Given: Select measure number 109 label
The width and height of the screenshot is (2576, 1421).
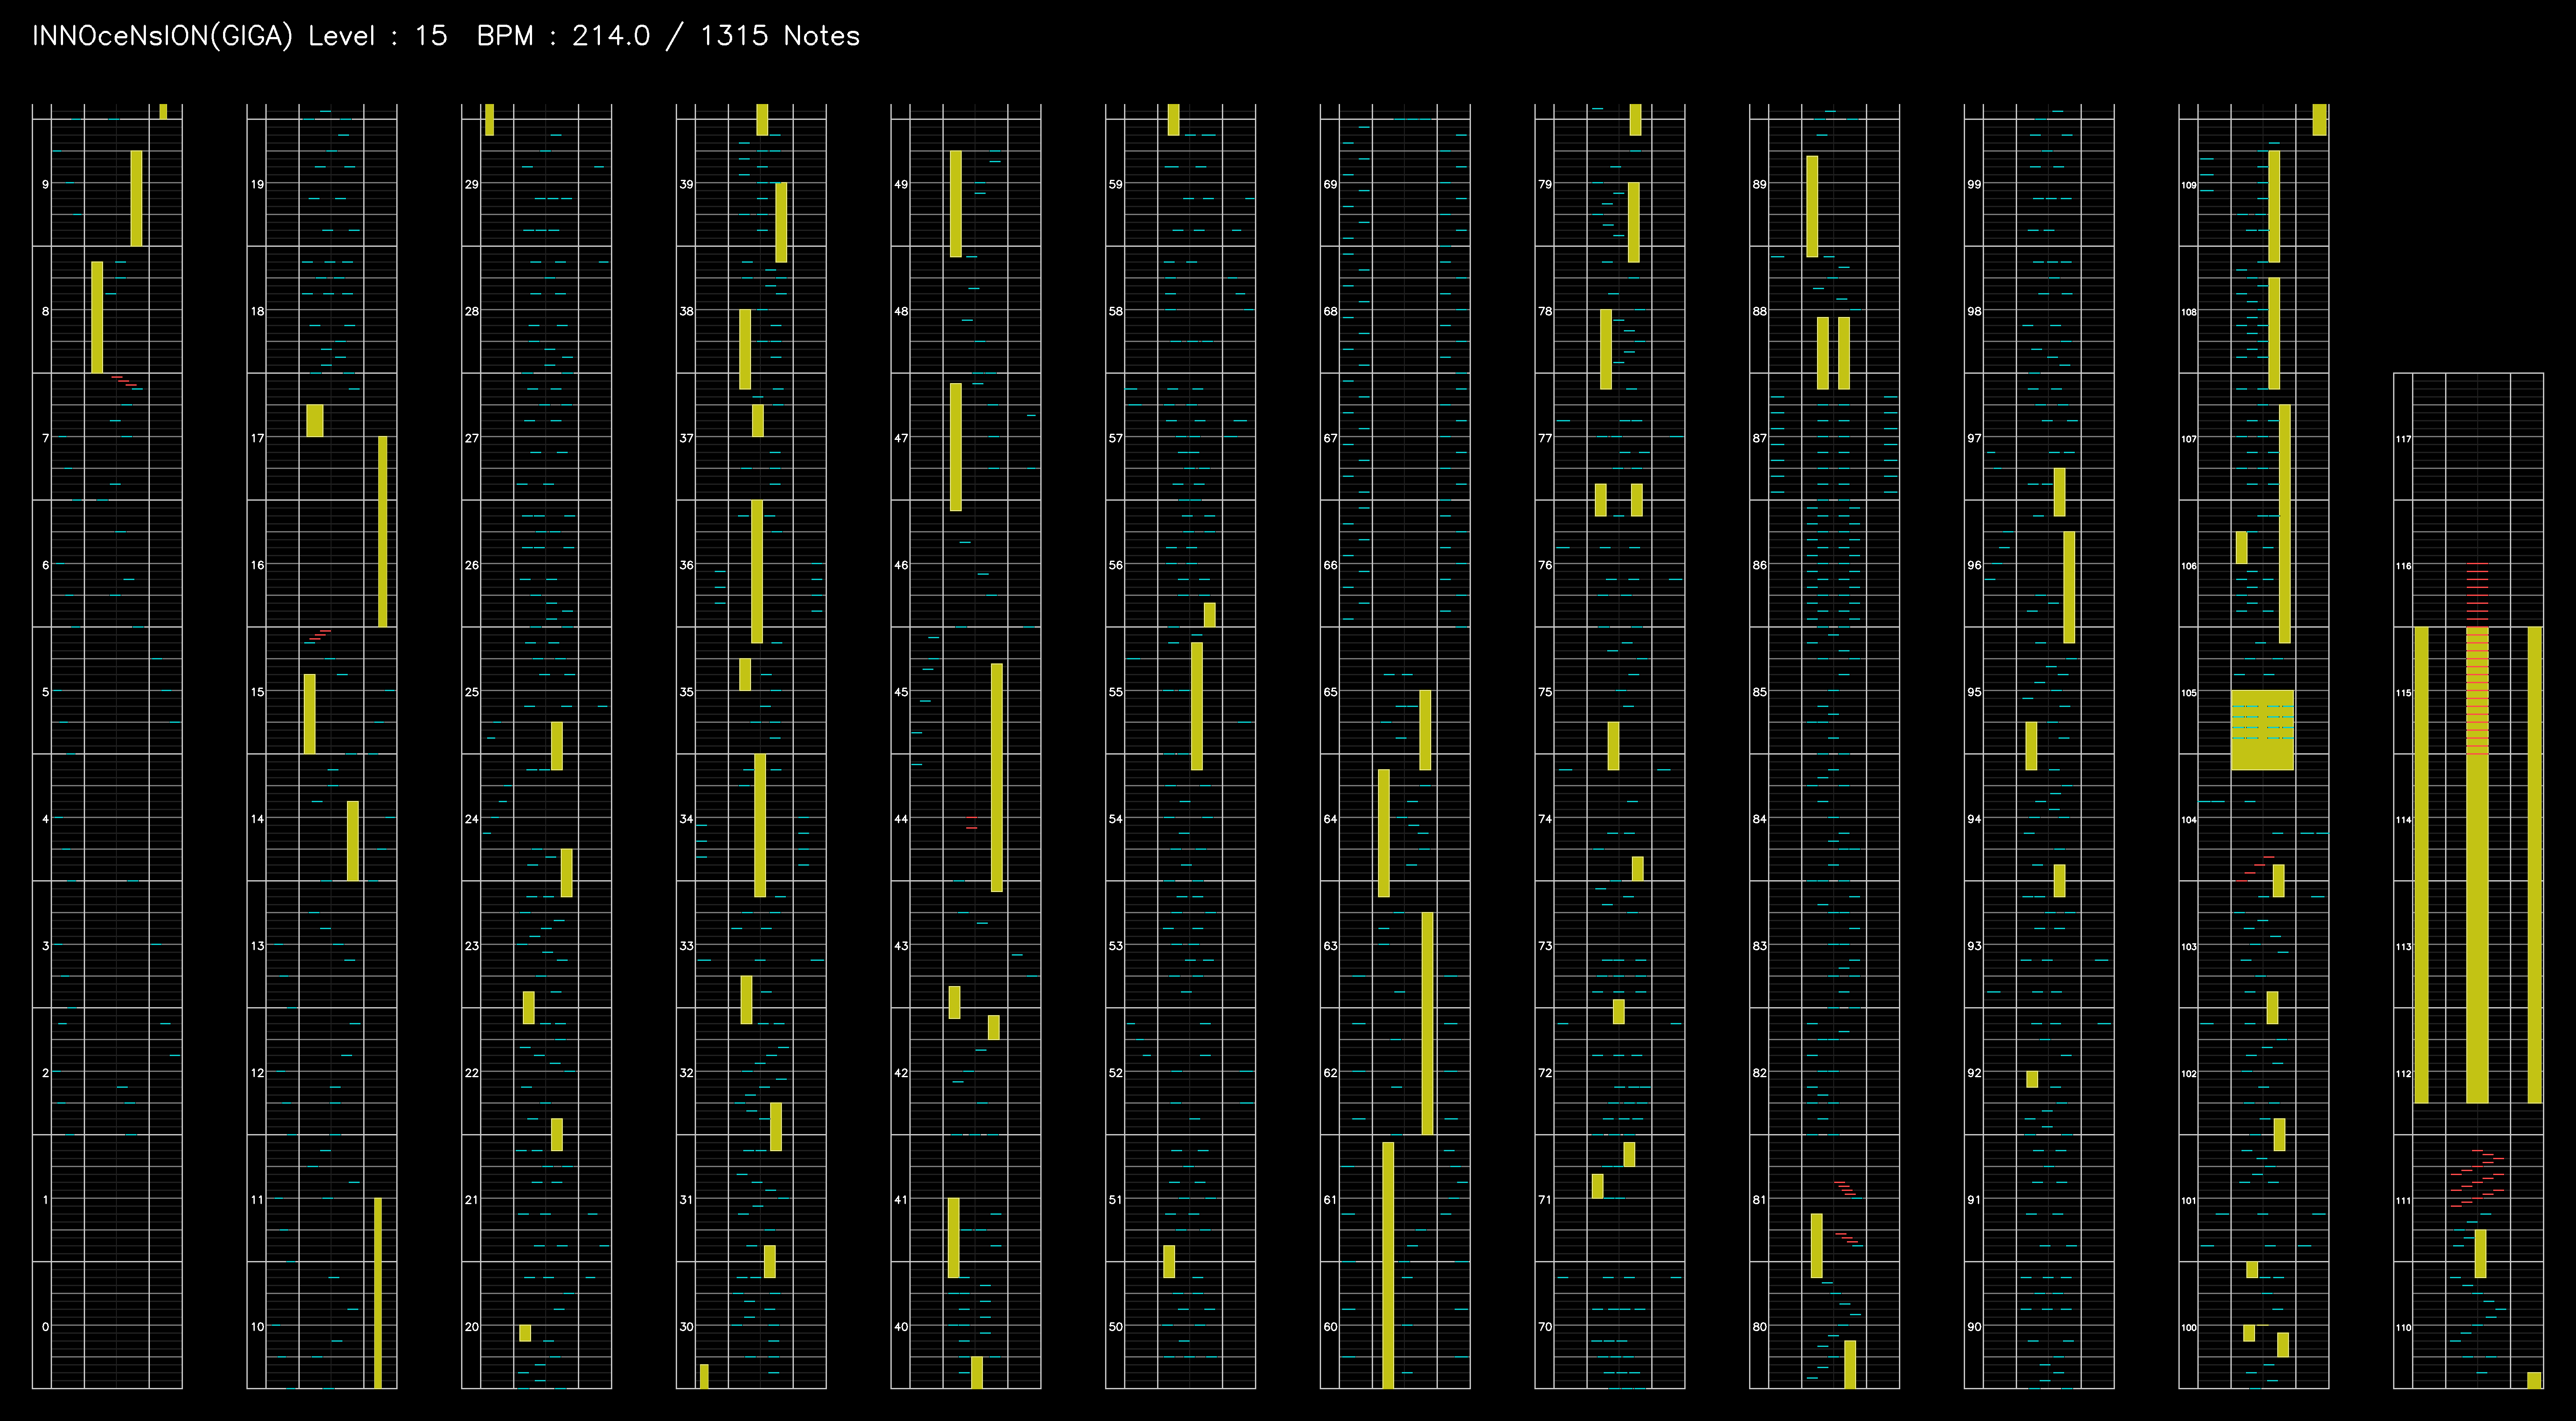Looking at the screenshot, I should pyautogui.click(x=2189, y=185).
